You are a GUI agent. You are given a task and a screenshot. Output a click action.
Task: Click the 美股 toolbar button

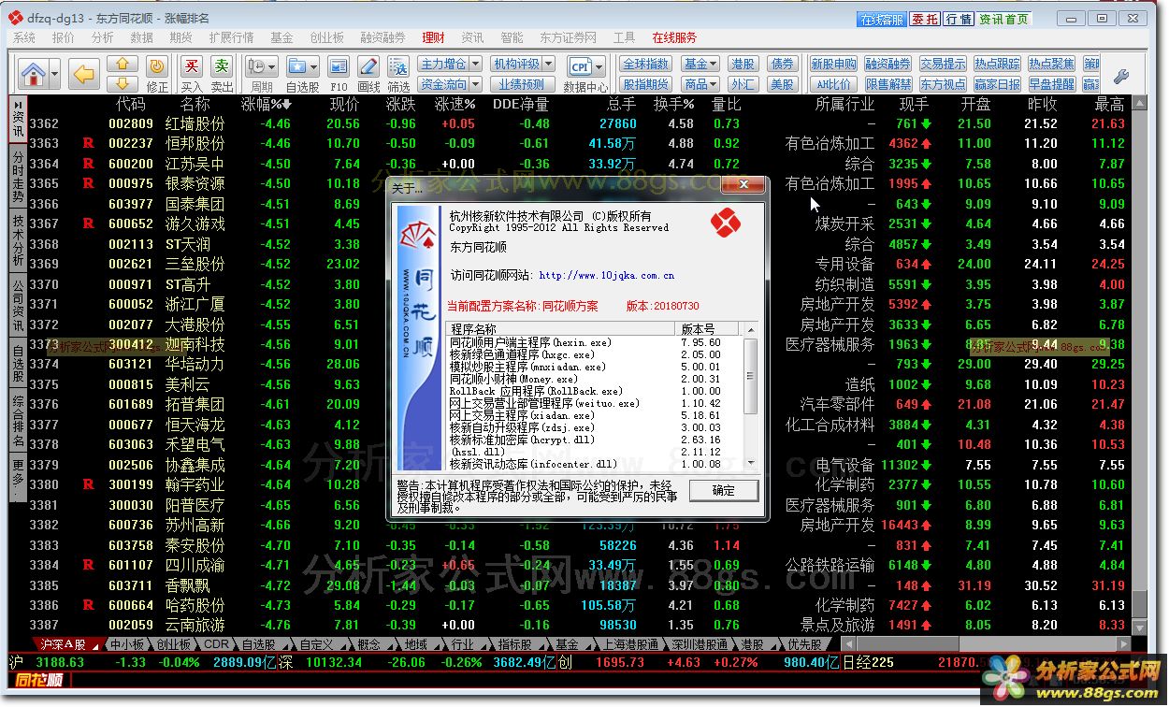click(782, 84)
